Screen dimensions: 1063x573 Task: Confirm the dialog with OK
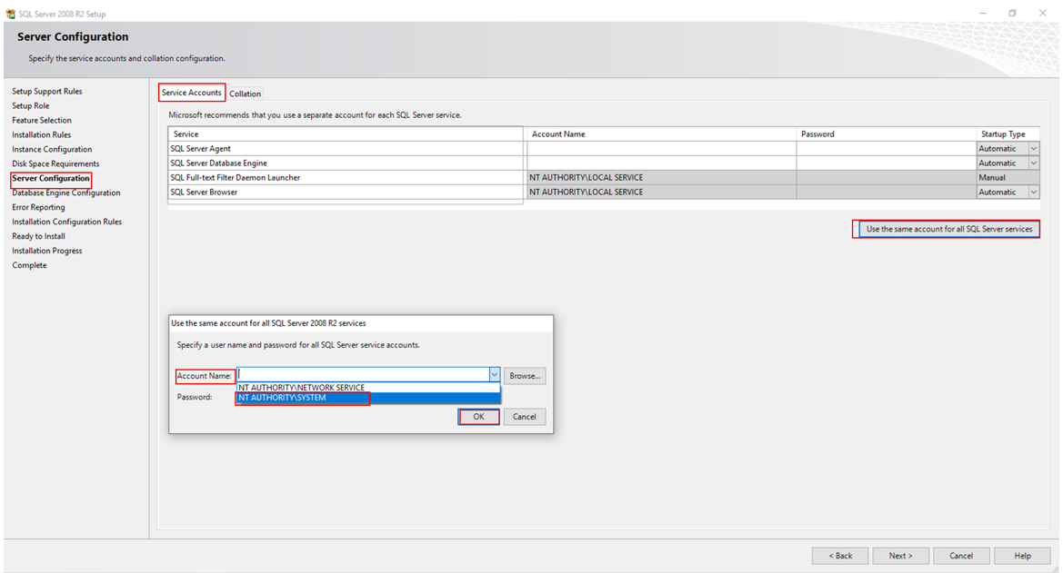tap(478, 417)
